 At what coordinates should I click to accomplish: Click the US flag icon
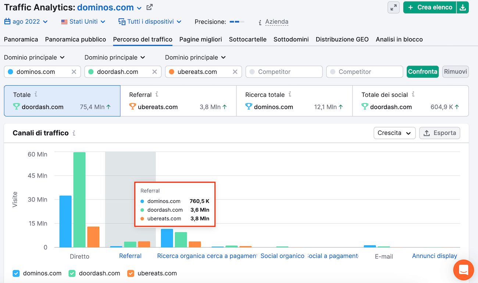[64, 22]
